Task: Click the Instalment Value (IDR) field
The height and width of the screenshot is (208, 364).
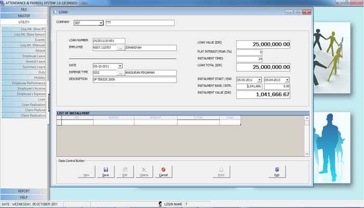Action: pyautogui.click(x=263, y=95)
